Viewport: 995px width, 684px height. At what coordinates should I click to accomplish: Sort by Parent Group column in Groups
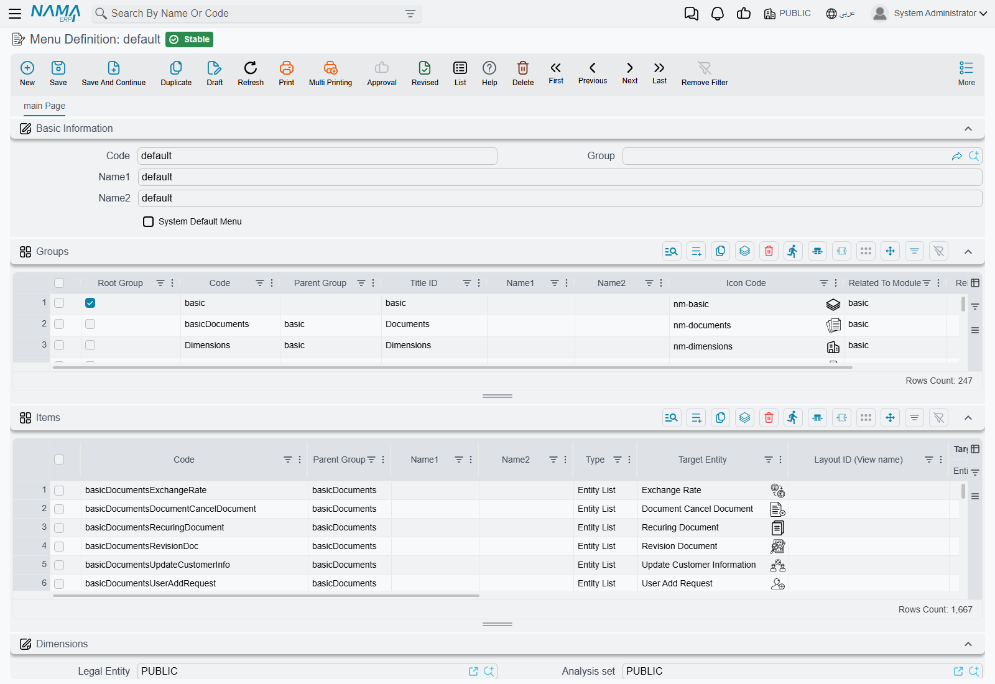(320, 283)
